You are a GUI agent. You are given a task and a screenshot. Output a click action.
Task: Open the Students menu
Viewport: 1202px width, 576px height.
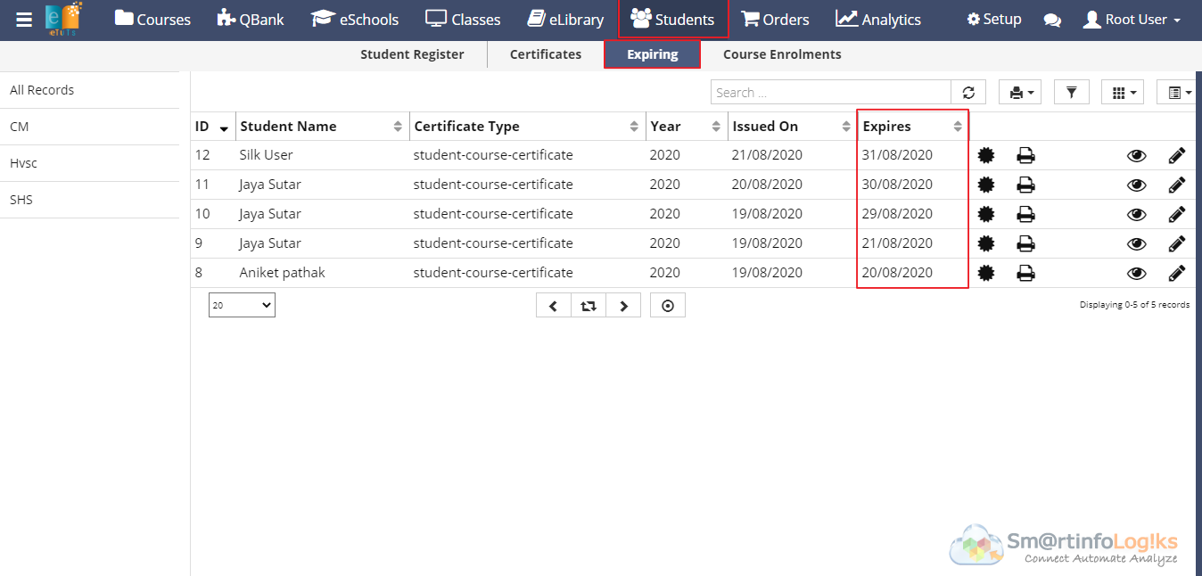(673, 20)
